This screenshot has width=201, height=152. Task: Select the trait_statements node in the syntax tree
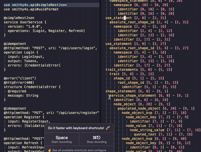click(x=121, y=70)
